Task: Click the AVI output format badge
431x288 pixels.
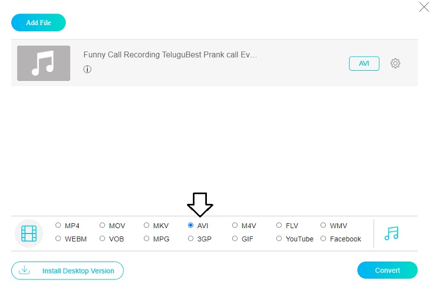Action: pyautogui.click(x=364, y=63)
